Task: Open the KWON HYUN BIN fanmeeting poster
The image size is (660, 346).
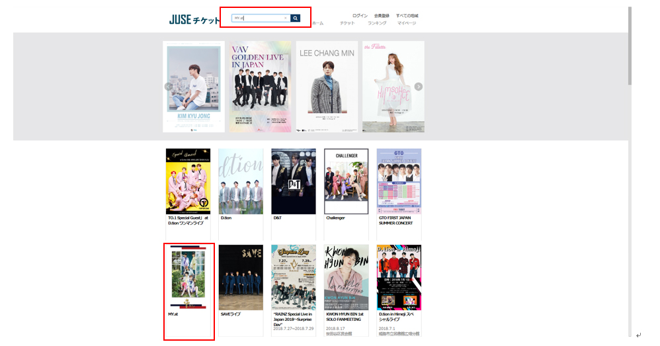Action: point(346,278)
